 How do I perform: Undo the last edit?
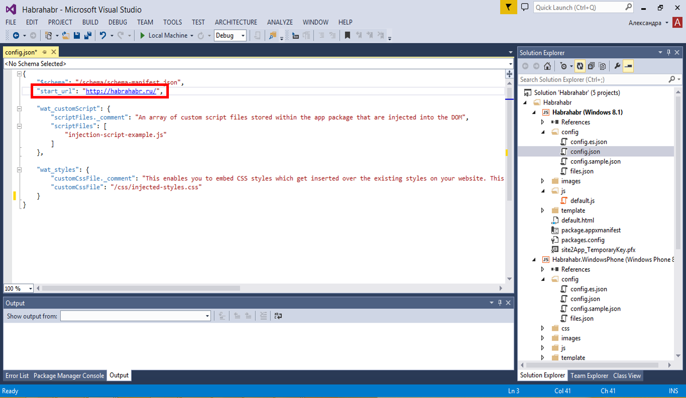(103, 36)
